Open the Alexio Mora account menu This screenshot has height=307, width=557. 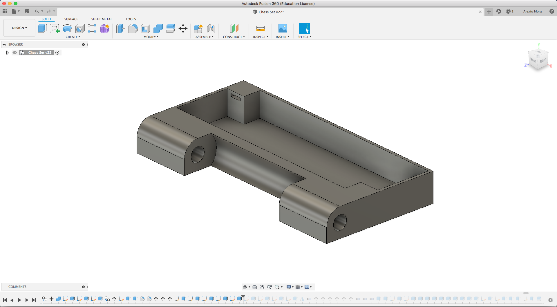[532, 11]
